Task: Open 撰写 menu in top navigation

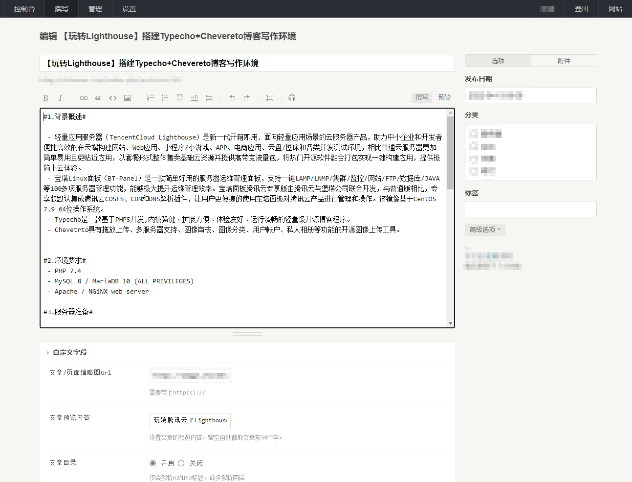Action: pos(62,9)
